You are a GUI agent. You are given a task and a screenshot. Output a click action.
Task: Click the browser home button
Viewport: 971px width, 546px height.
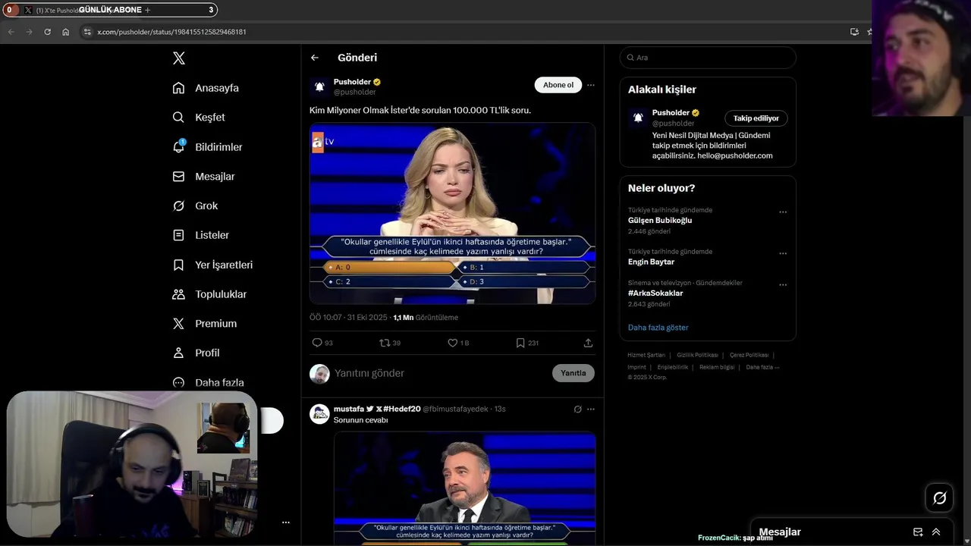click(65, 32)
